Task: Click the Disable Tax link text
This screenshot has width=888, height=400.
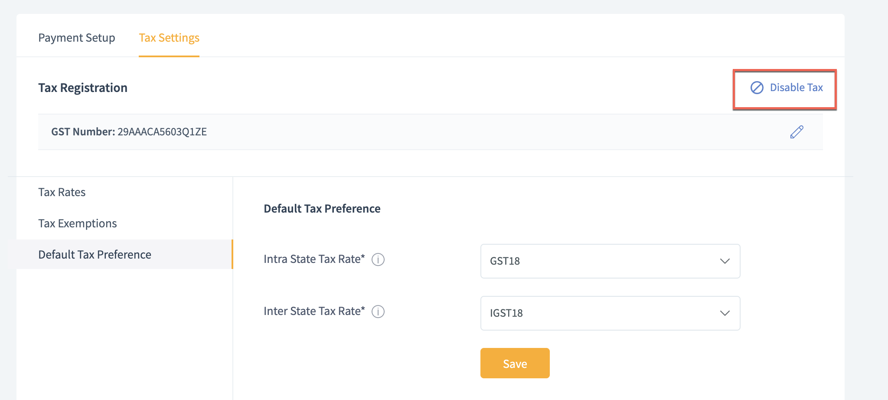Action: [796, 88]
